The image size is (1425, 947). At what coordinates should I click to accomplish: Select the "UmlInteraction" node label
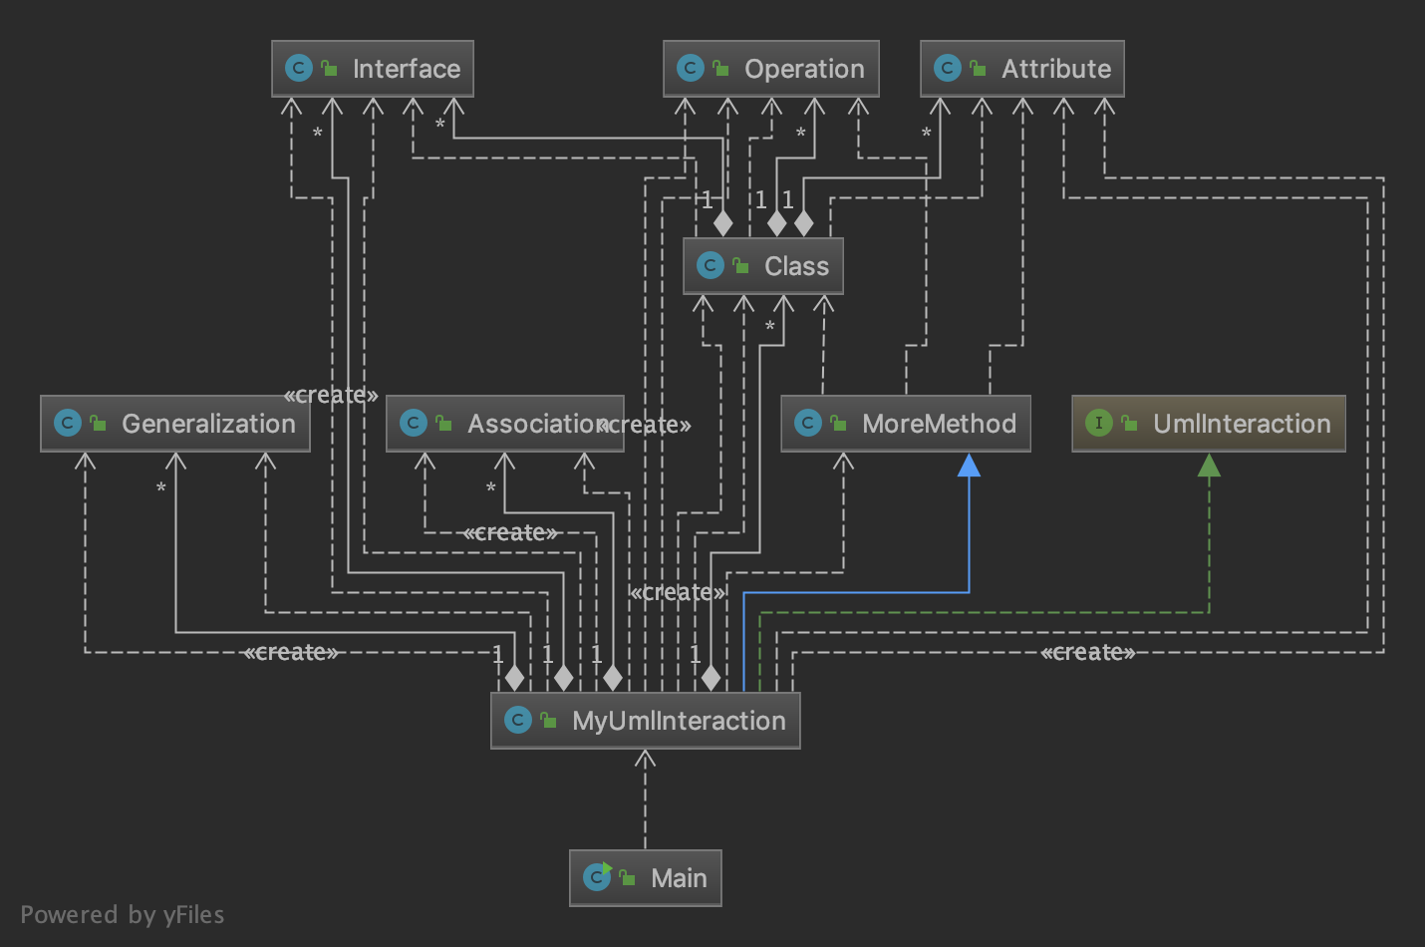1242,424
